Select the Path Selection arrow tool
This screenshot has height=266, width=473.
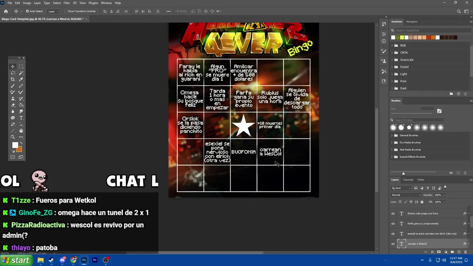[21, 124]
